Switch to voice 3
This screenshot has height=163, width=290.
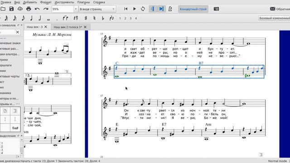pyautogui.click(x=130, y=18)
